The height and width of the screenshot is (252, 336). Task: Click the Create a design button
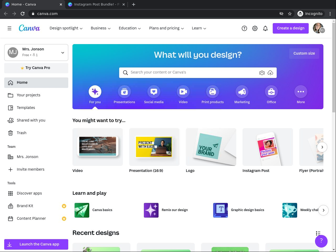(291, 28)
